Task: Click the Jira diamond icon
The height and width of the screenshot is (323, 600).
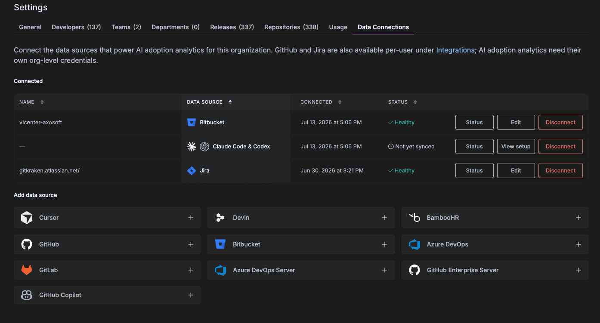Action: [192, 171]
